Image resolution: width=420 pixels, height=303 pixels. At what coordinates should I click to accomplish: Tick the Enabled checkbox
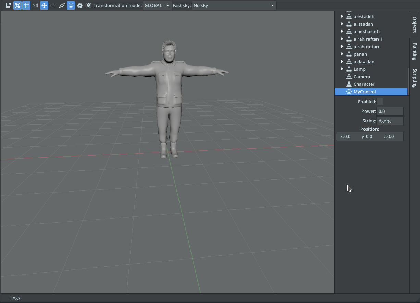pyautogui.click(x=380, y=102)
